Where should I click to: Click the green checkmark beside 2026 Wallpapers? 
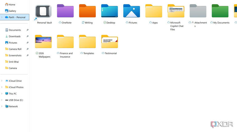(37, 53)
